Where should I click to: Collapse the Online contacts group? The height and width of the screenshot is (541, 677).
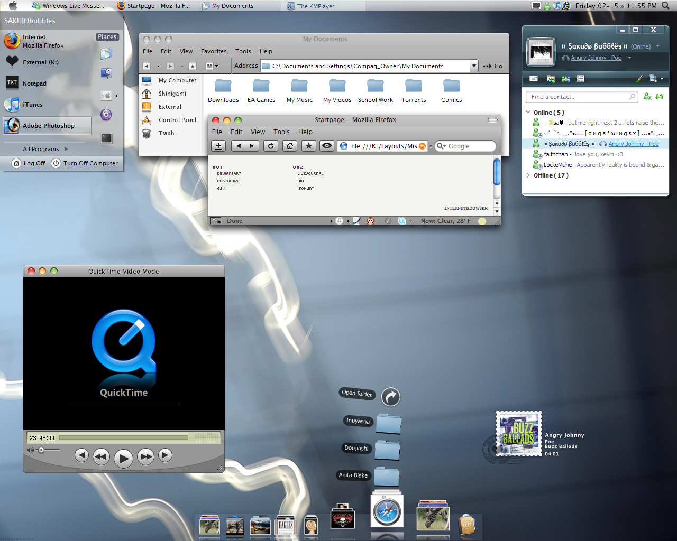528,112
